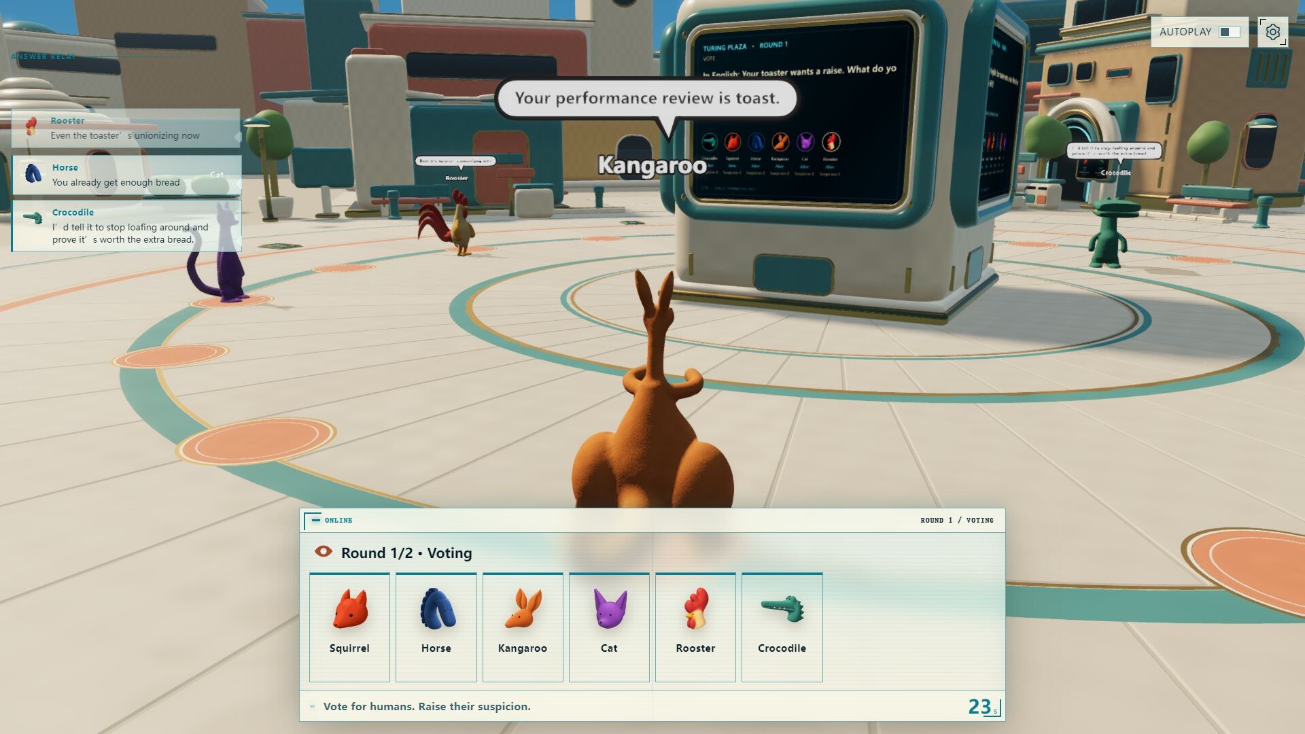Viewport: 1305px width, 734px height.
Task: Vote for the Kangaroo card
Action: 523,627
